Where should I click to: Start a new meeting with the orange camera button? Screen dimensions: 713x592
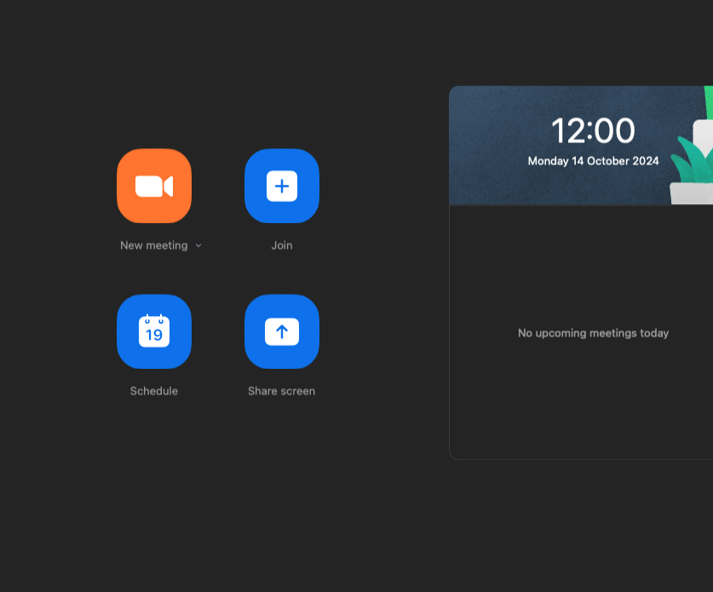(154, 186)
